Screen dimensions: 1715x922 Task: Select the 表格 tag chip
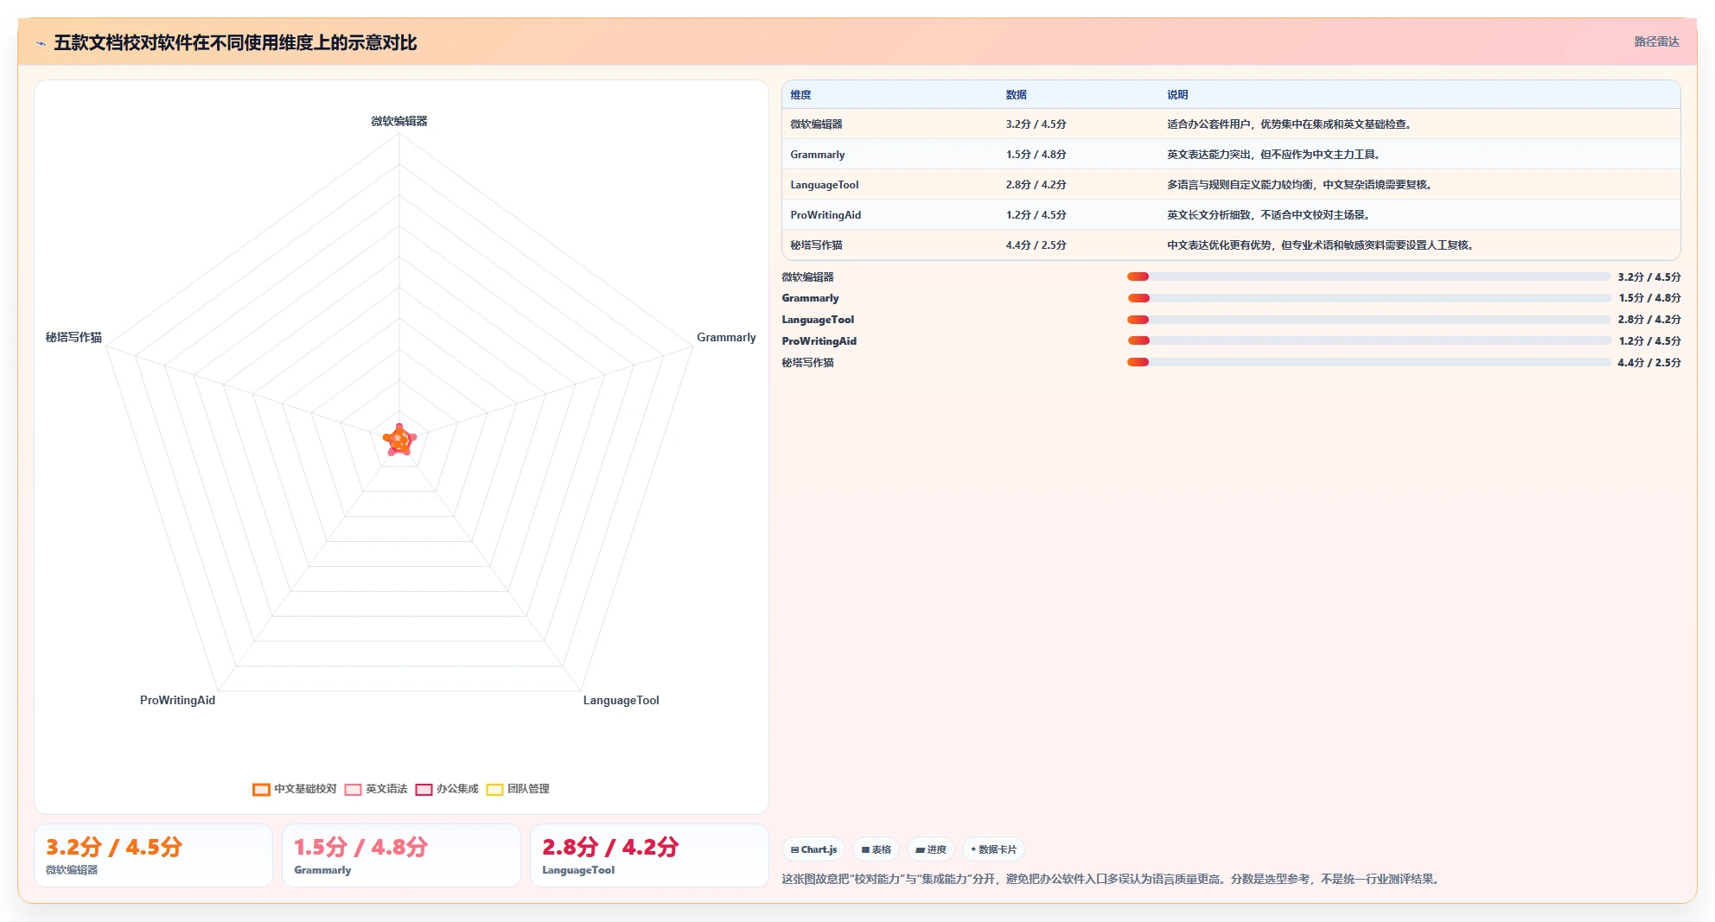click(877, 849)
